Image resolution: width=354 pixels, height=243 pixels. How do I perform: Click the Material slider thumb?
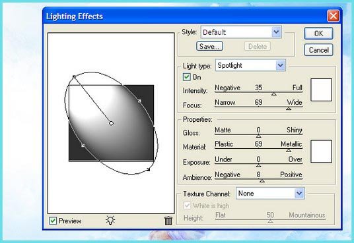coord(289,150)
